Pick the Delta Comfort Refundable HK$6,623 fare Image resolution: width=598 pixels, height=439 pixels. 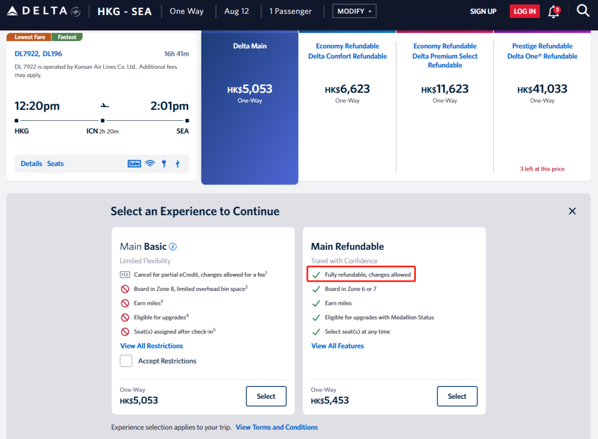pyautogui.click(x=347, y=89)
